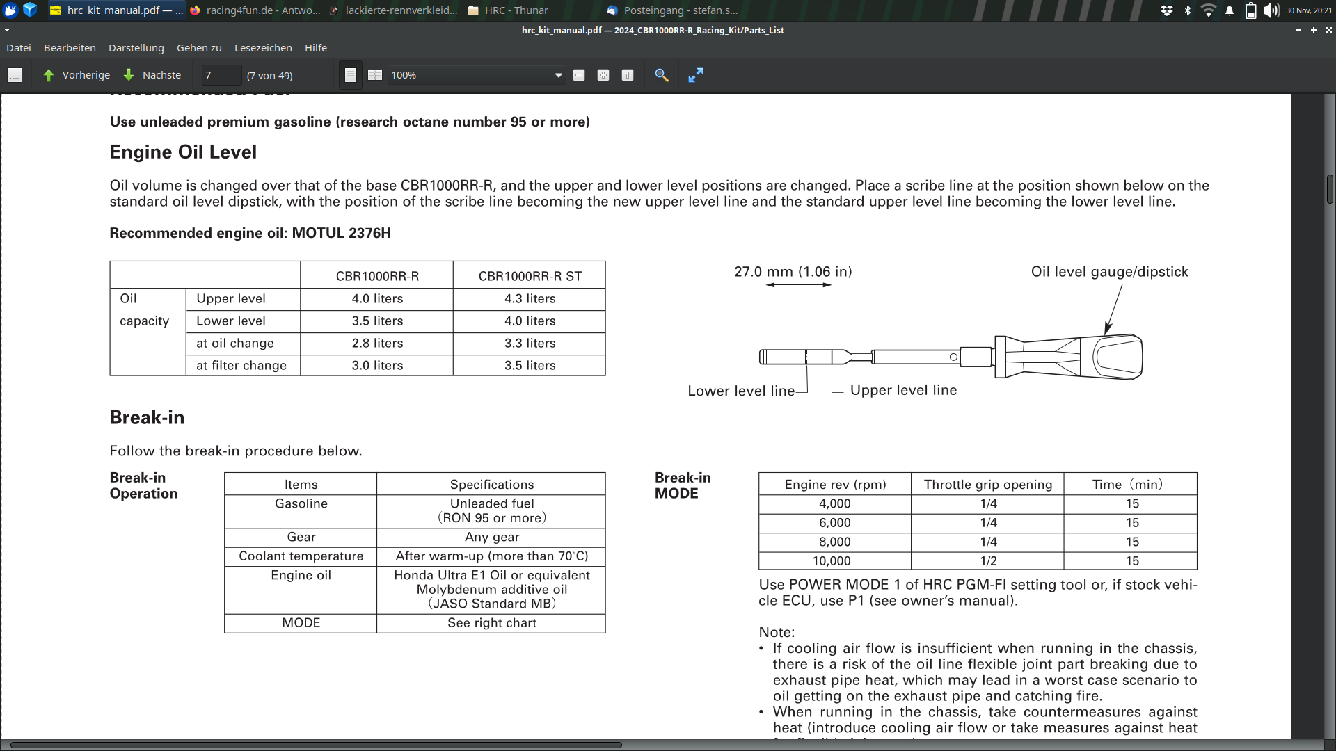Open the Lesezeichen menu
The height and width of the screenshot is (751, 1336).
coord(263,48)
